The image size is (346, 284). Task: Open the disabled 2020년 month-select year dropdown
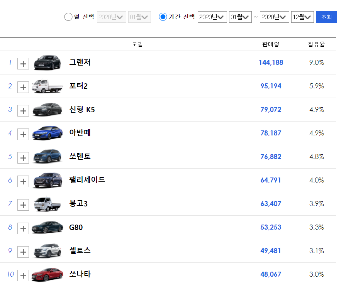[112, 17]
